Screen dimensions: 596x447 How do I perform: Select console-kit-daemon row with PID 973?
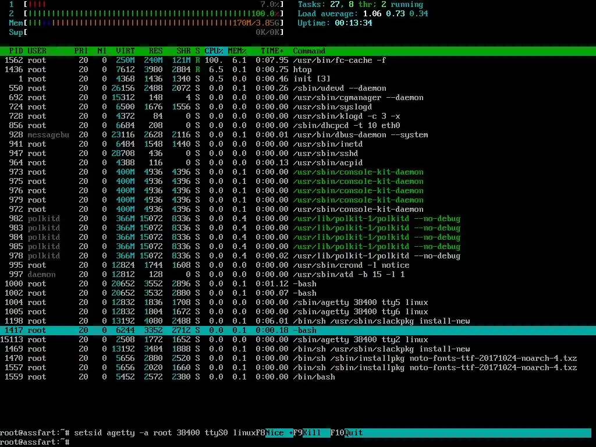point(298,172)
